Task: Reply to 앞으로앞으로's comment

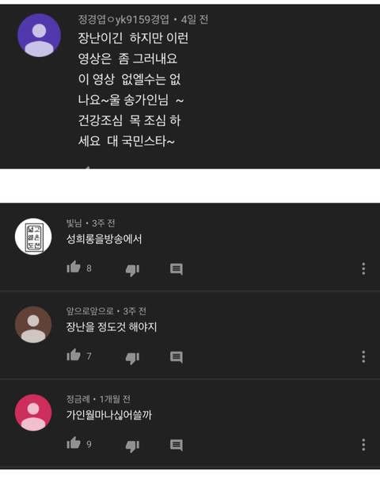Action: (177, 356)
